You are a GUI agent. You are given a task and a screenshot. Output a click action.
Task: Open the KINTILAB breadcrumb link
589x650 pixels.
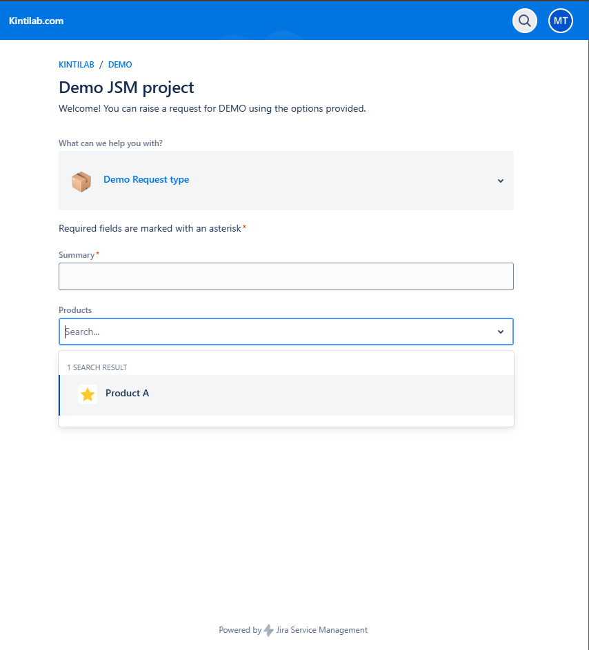pos(77,65)
